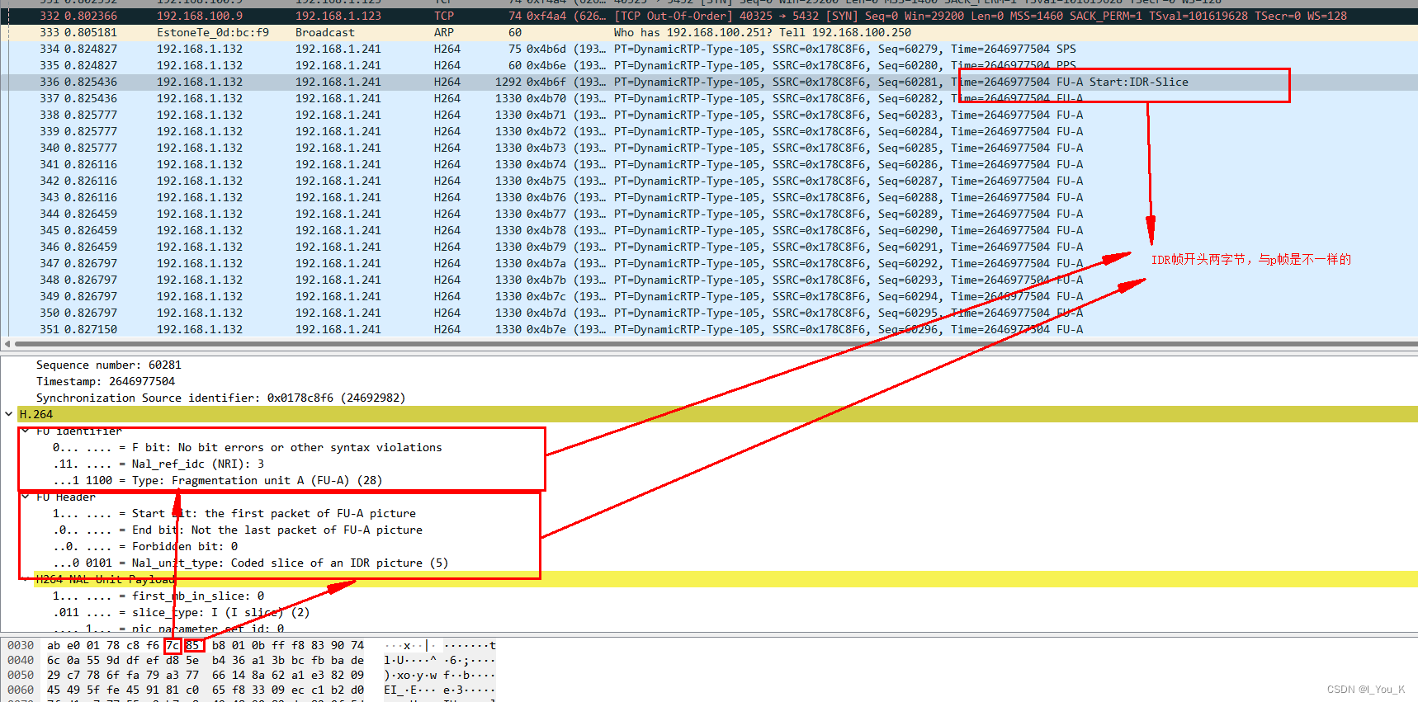Click source 'EstoneTe_0d:bc:f9' in packet 333

coord(213,32)
